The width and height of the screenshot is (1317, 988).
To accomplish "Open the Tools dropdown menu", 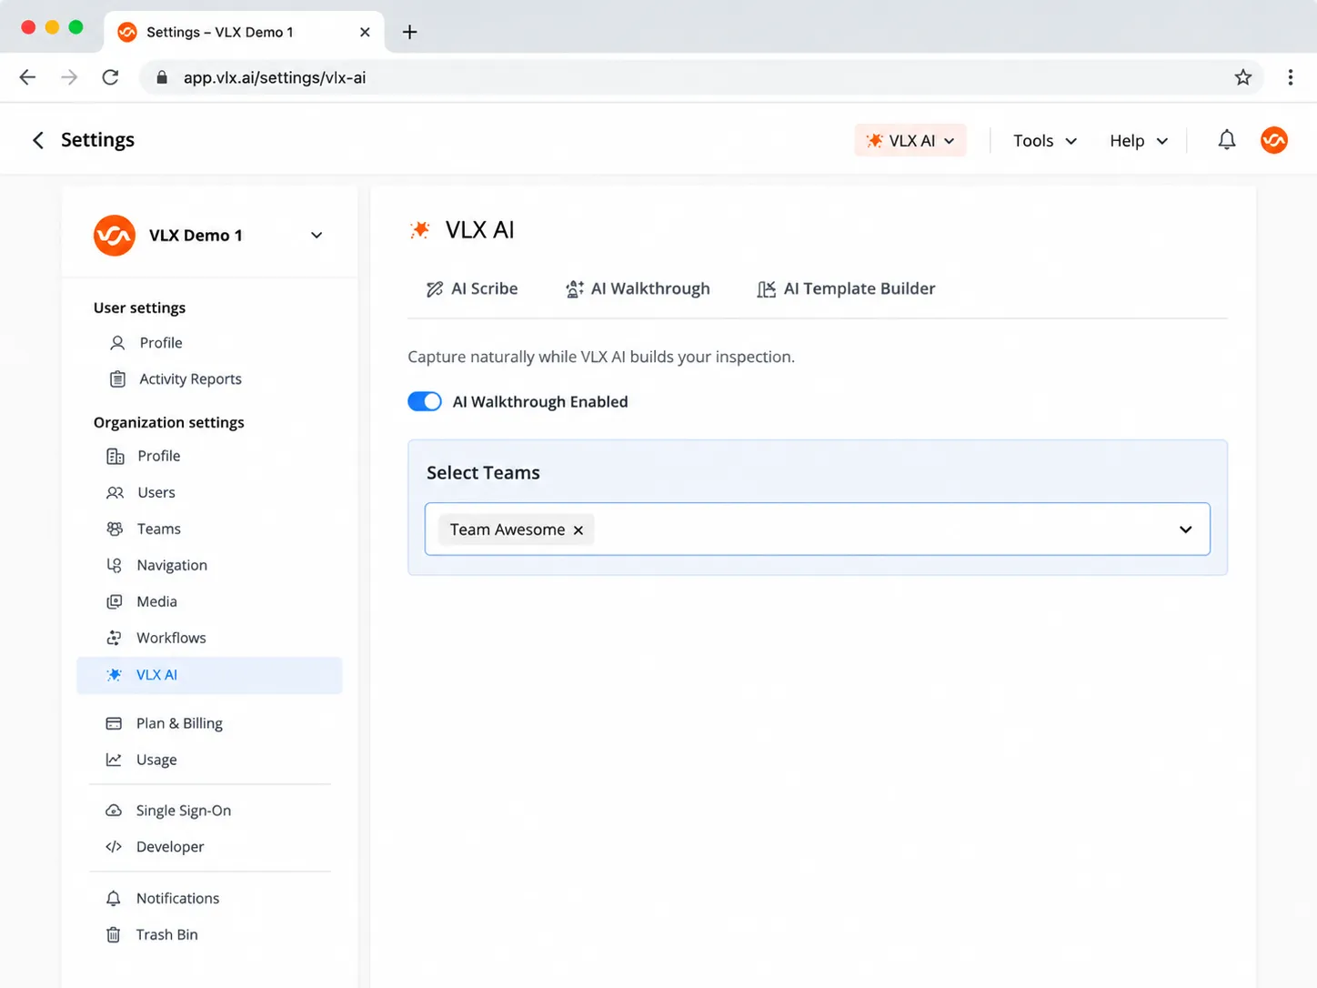I will pos(1045,140).
